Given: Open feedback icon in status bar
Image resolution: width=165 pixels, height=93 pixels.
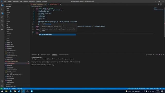Looking at the screenshot, I should coord(161,89).
